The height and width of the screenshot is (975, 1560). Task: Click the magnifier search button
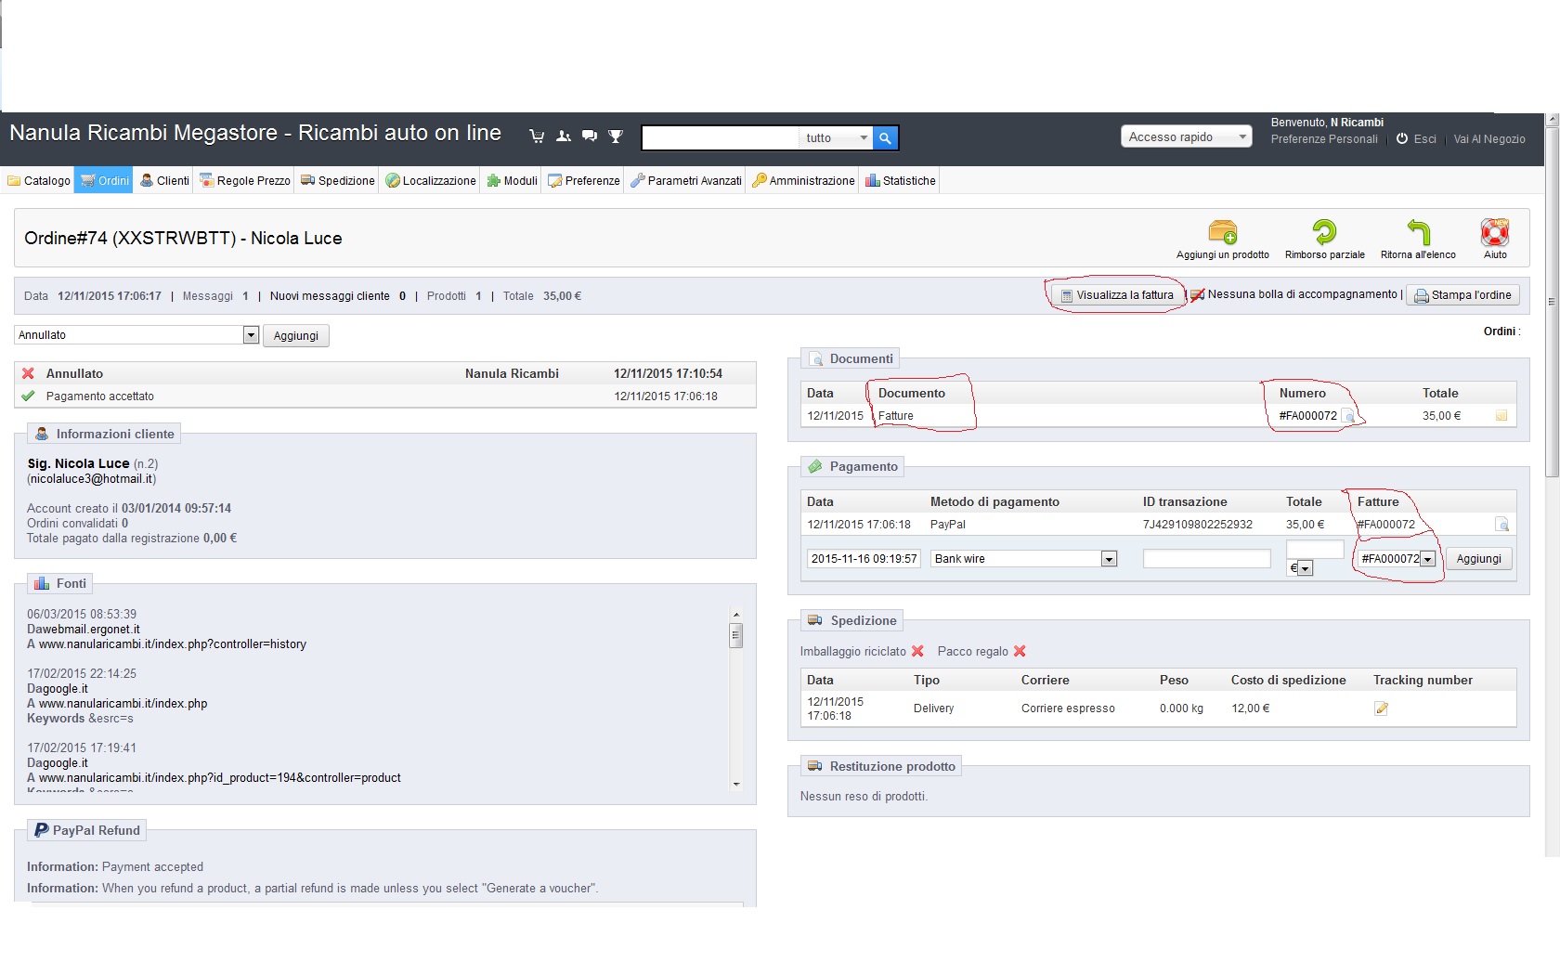click(886, 137)
